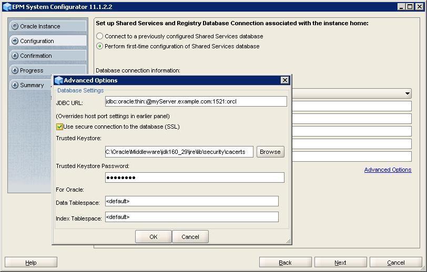427x272 pixels.
Task: Open the Confirmation wizard step
Action: click(48, 56)
